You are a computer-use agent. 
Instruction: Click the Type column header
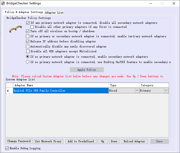124,85
